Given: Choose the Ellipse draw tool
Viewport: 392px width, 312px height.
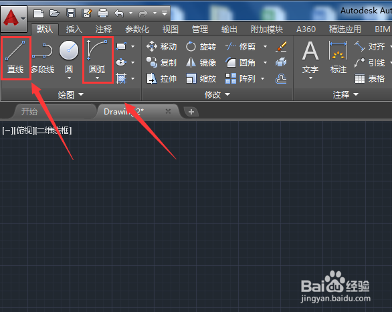Looking at the screenshot, I should (x=121, y=62).
